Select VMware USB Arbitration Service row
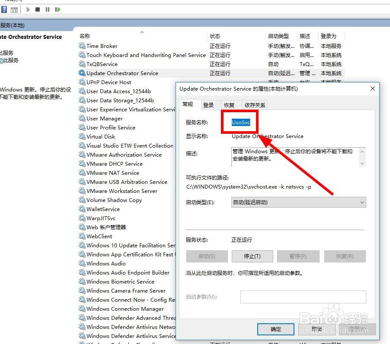The width and height of the screenshot is (390, 344). click(x=127, y=182)
